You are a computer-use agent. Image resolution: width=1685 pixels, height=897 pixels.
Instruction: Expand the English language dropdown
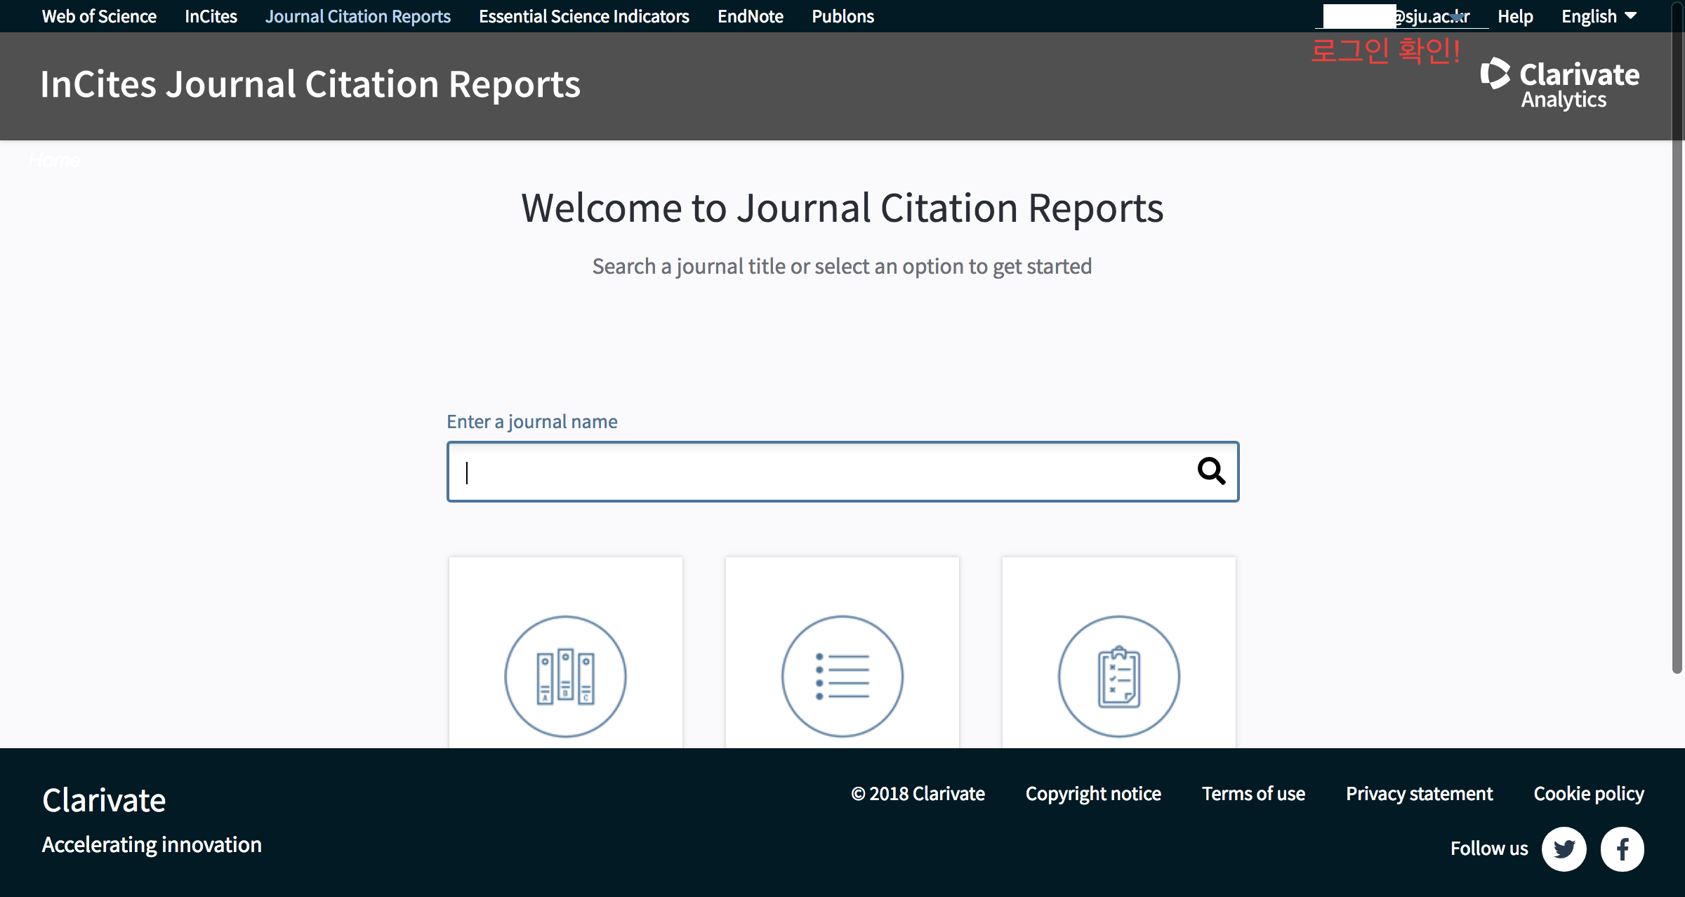[x=1599, y=16]
